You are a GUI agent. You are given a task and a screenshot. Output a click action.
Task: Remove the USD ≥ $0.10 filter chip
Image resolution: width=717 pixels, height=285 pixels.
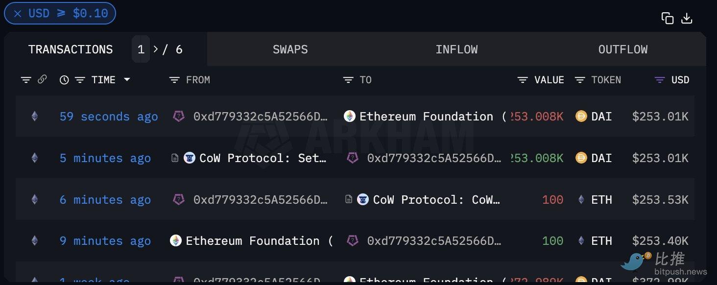point(18,13)
